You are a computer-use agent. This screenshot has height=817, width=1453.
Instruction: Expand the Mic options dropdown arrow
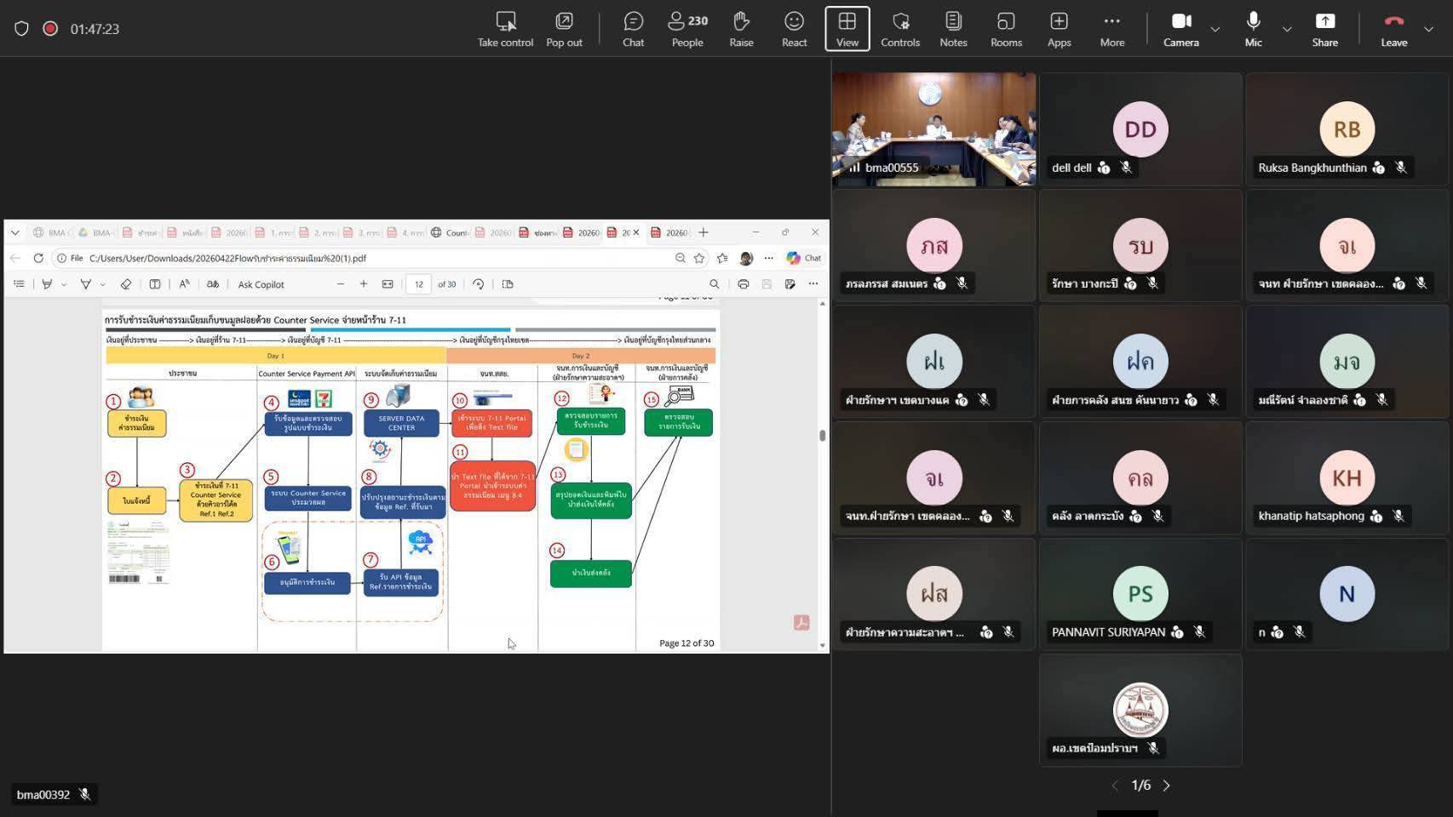click(x=1287, y=29)
